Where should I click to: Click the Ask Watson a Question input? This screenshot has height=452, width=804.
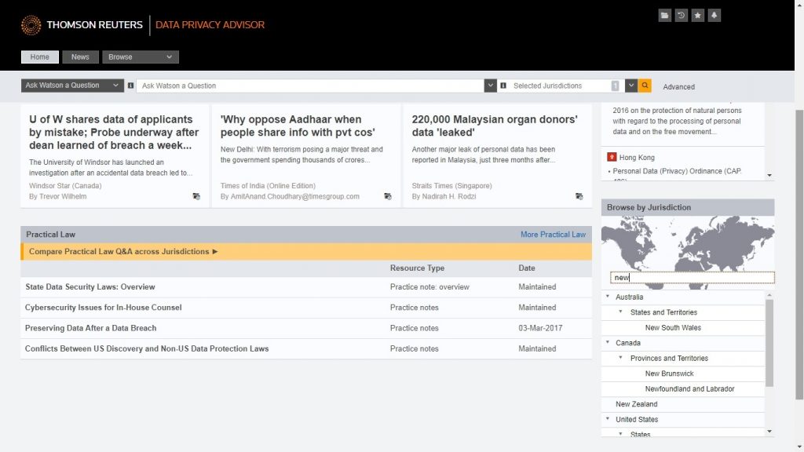tap(310, 86)
